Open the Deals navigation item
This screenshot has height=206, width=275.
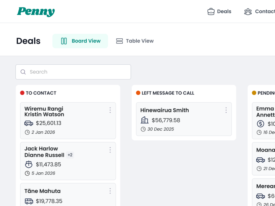(219, 11)
